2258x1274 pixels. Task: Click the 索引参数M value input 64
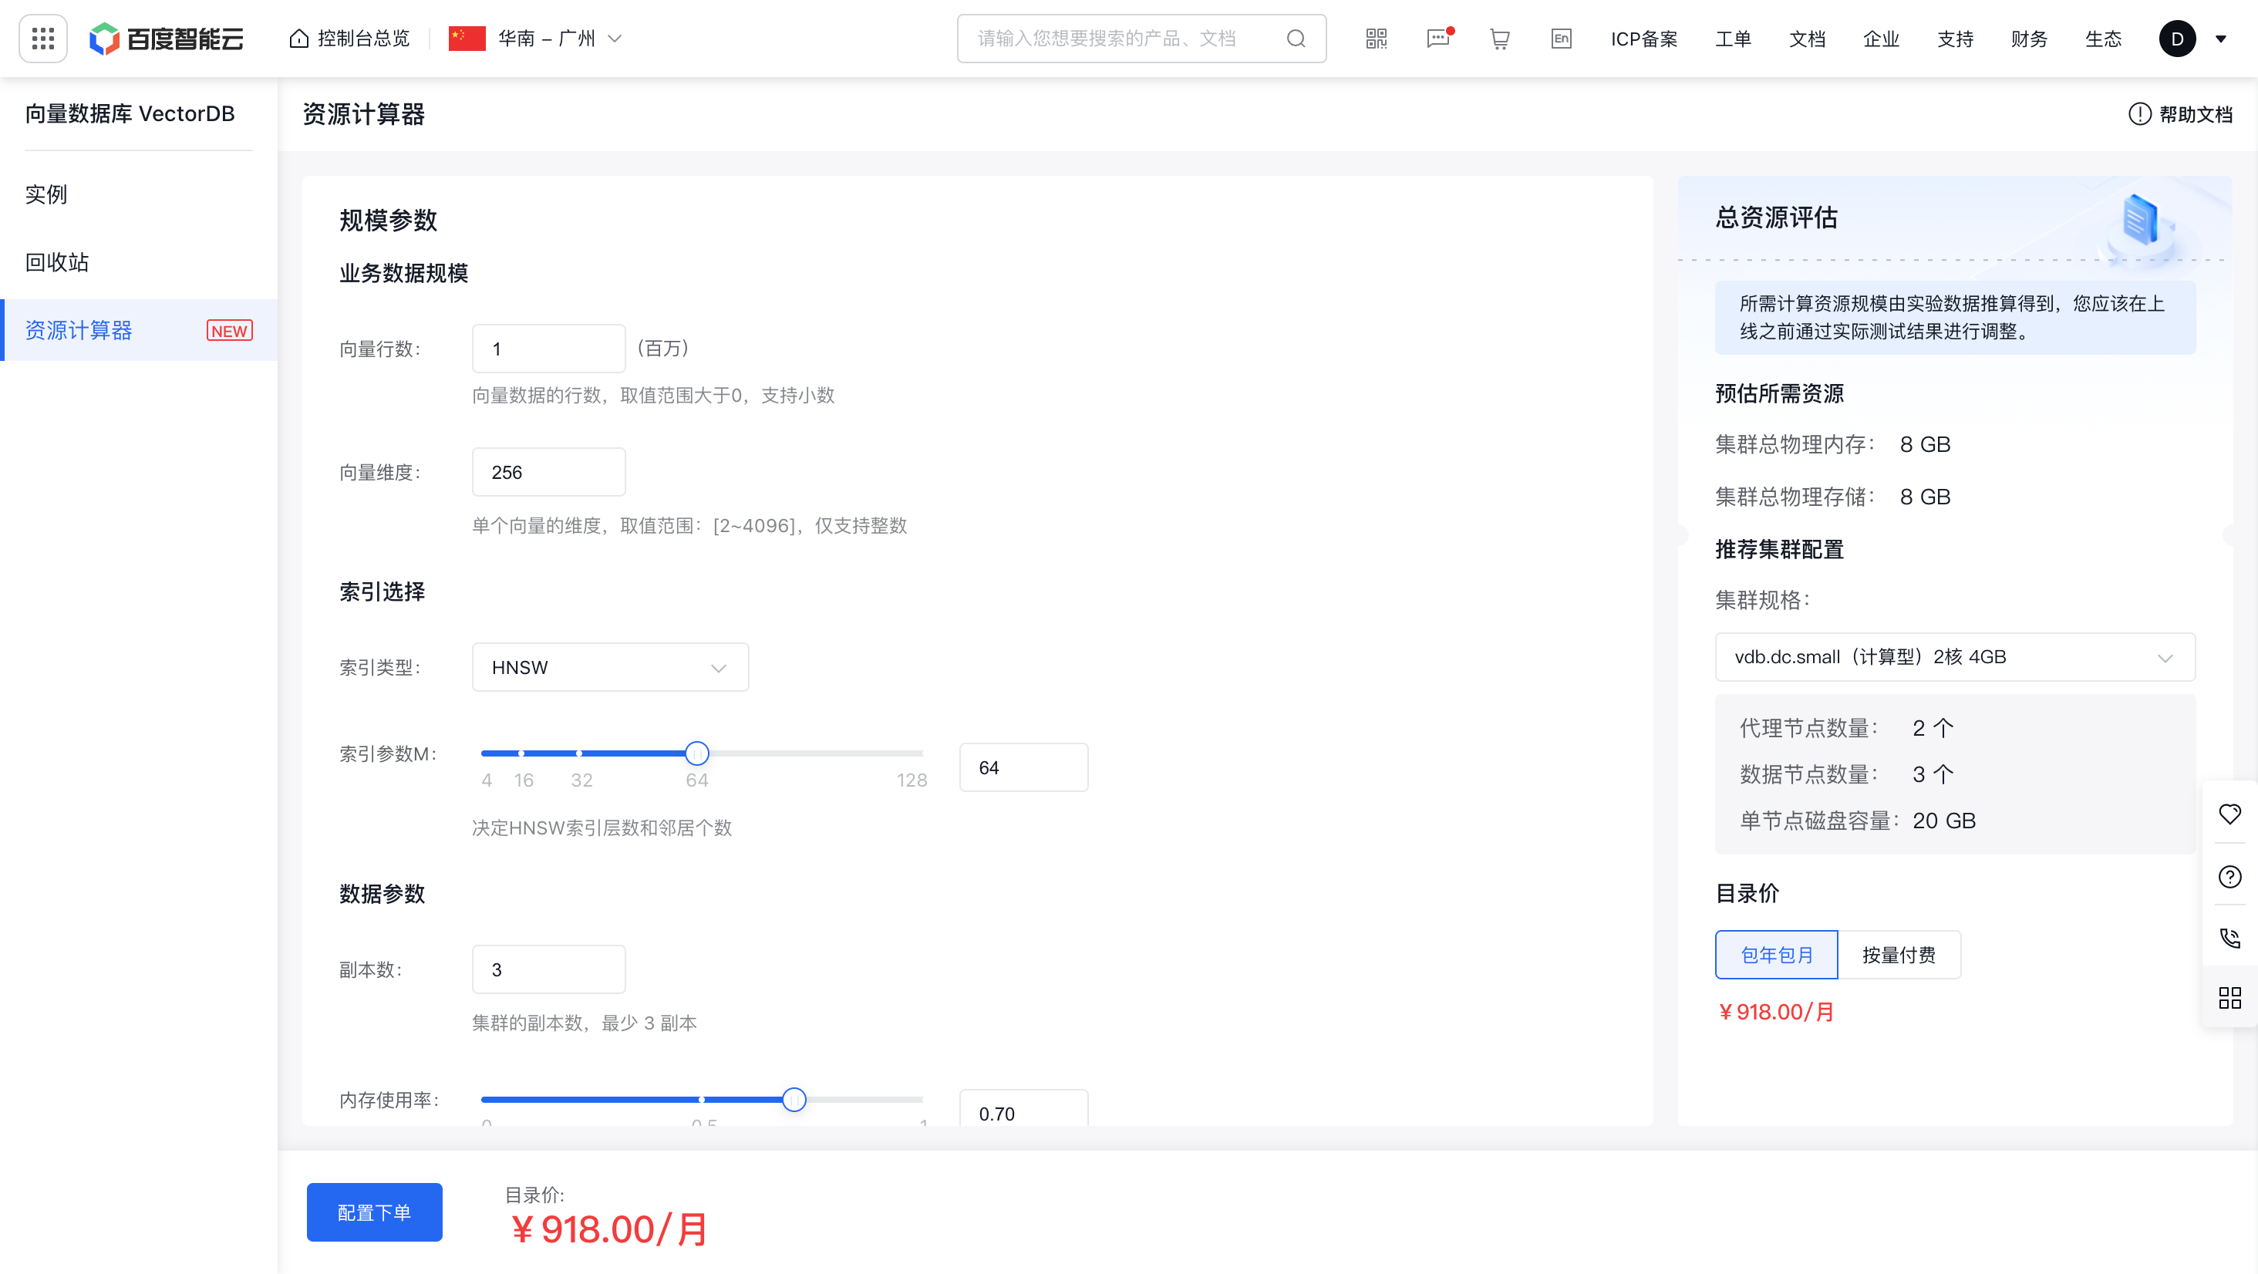pos(1023,767)
